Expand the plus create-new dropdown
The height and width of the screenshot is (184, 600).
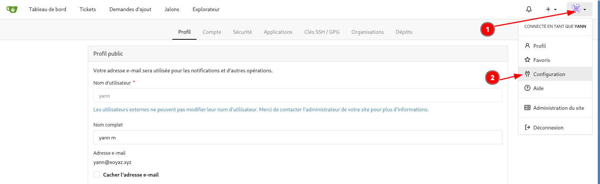(551, 9)
